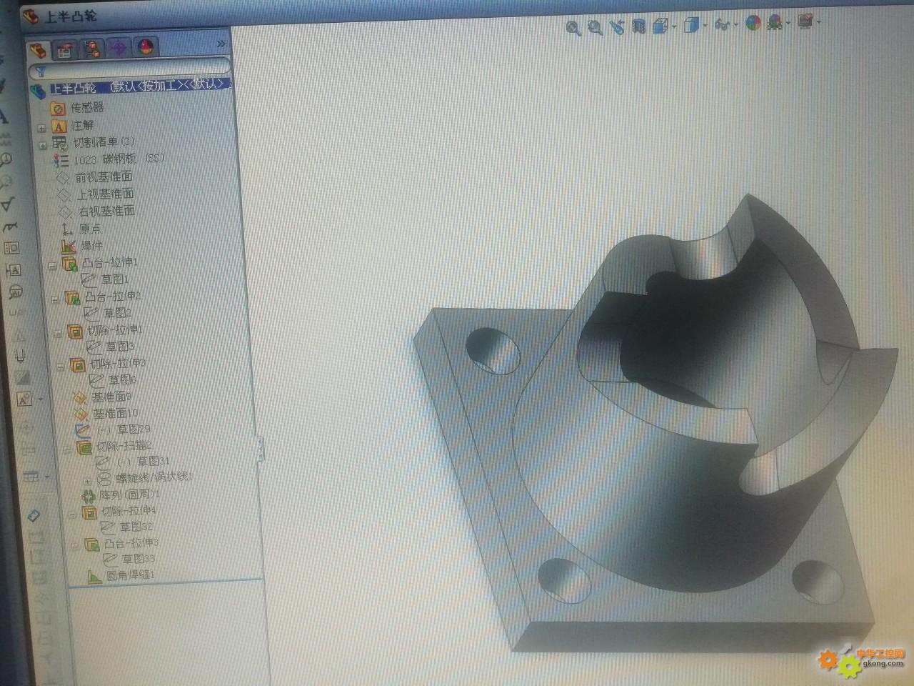Collapse the 切除-拉伸3 feature
The image size is (914, 686).
click(x=61, y=367)
